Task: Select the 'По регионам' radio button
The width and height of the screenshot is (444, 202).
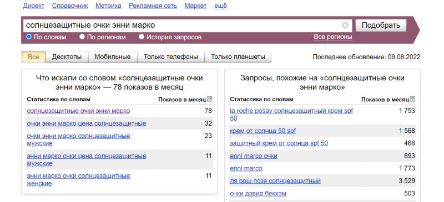Action: (x=82, y=37)
